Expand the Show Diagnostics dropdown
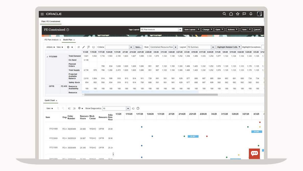Viewport: 303px width, 171px height. 128,108
